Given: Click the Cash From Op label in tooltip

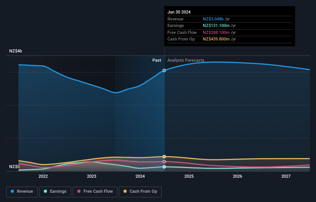Looking at the screenshot, I should coord(181,39).
